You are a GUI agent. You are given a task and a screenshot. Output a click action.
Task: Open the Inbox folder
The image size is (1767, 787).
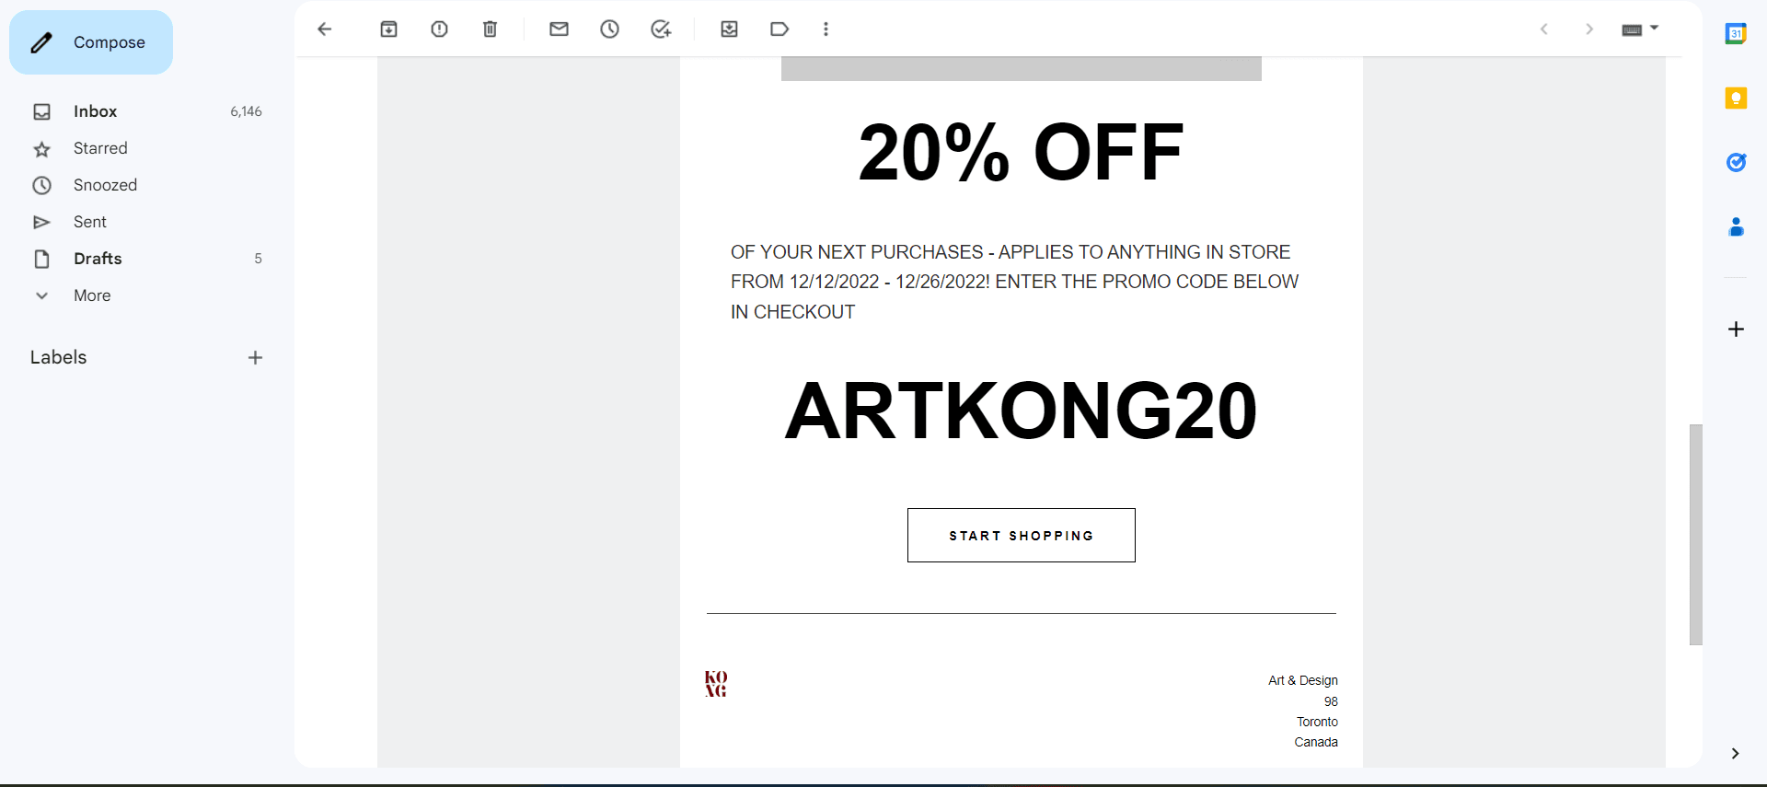(x=147, y=111)
